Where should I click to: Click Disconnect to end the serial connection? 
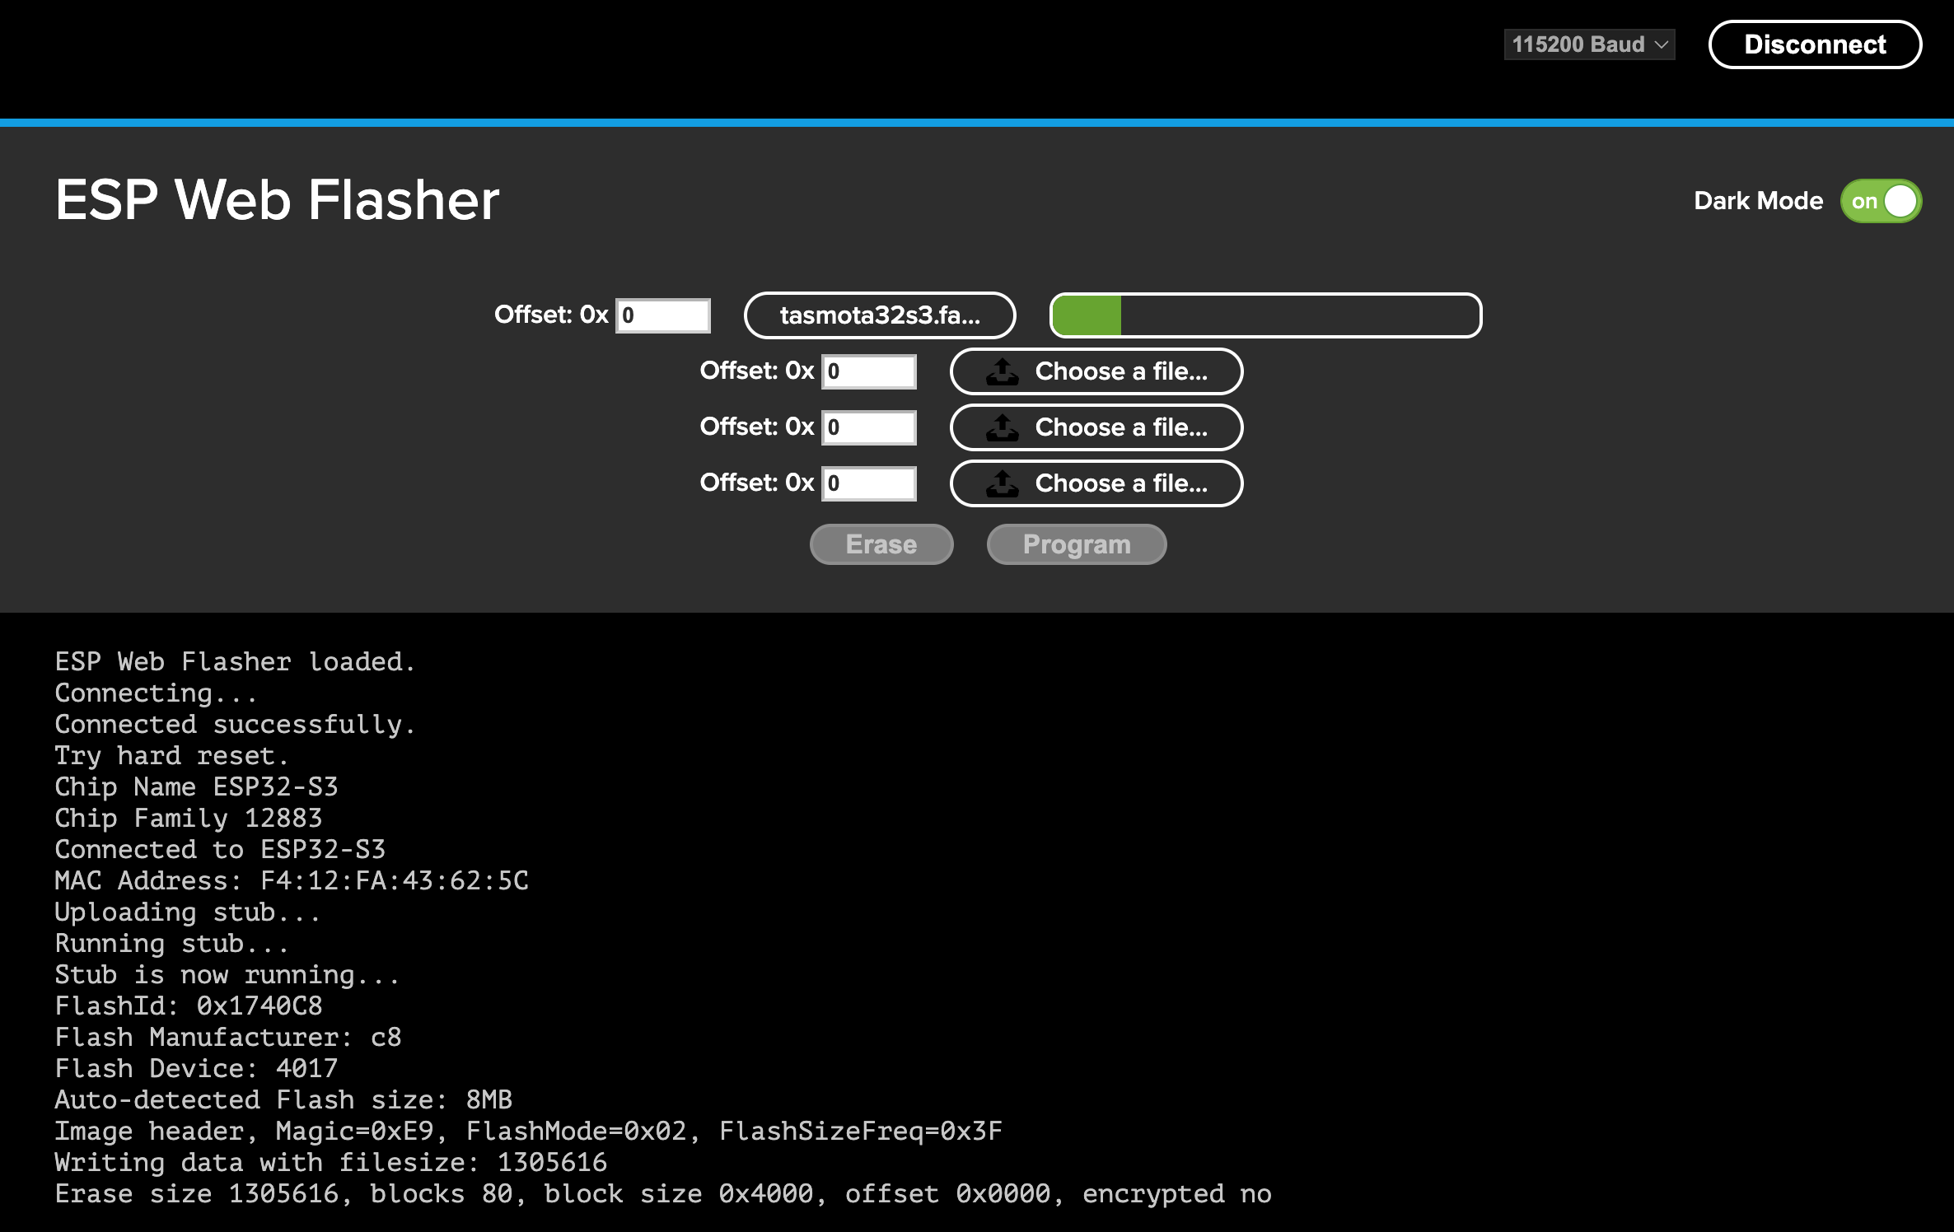[1816, 44]
